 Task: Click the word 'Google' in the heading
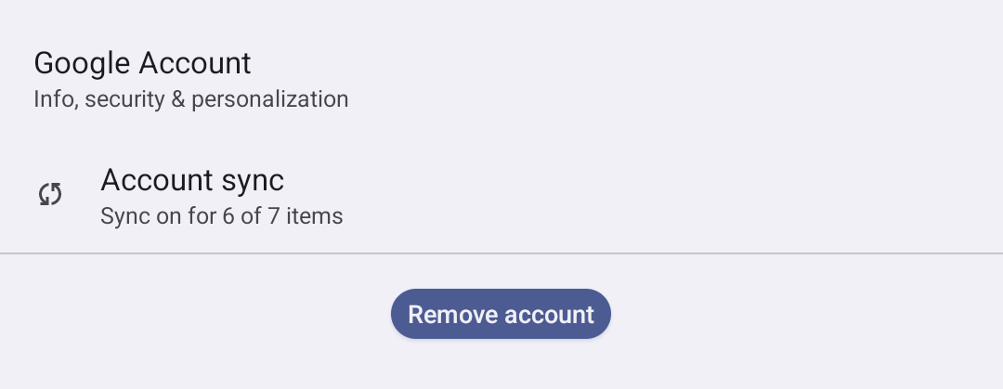pyautogui.click(x=82, y=63)
